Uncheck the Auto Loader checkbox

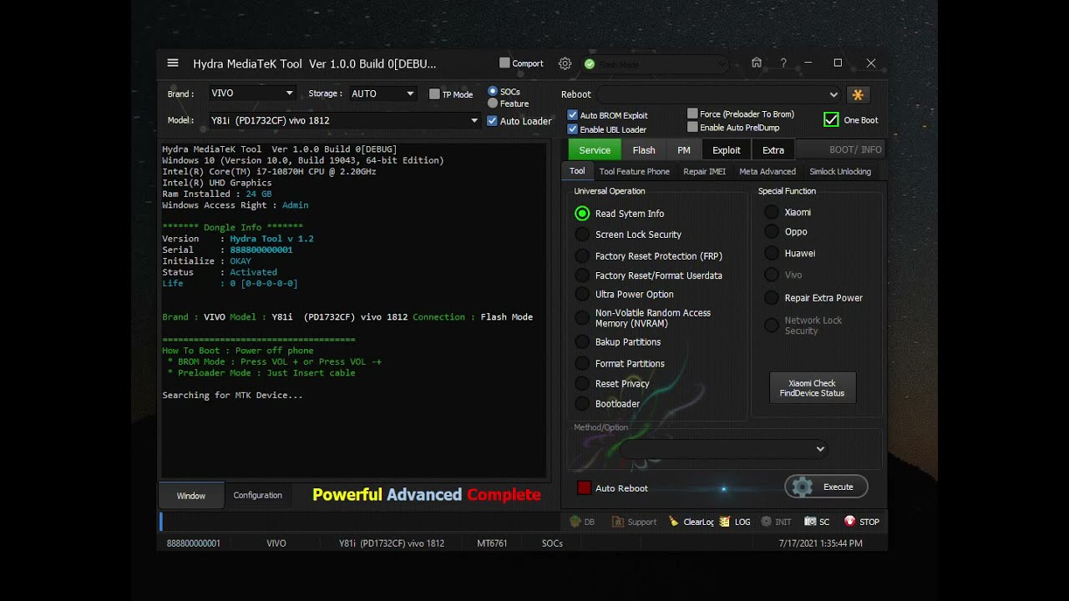(x=493, y=121)
